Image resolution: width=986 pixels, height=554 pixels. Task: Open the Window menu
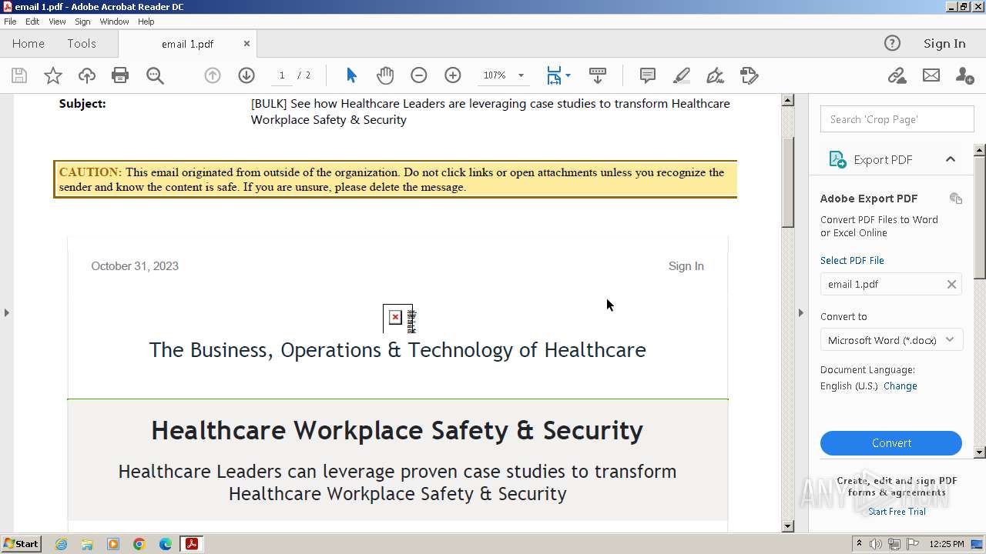[x=114, y=22]
